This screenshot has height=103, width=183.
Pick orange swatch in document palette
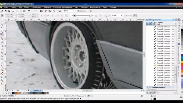point(18,93)
